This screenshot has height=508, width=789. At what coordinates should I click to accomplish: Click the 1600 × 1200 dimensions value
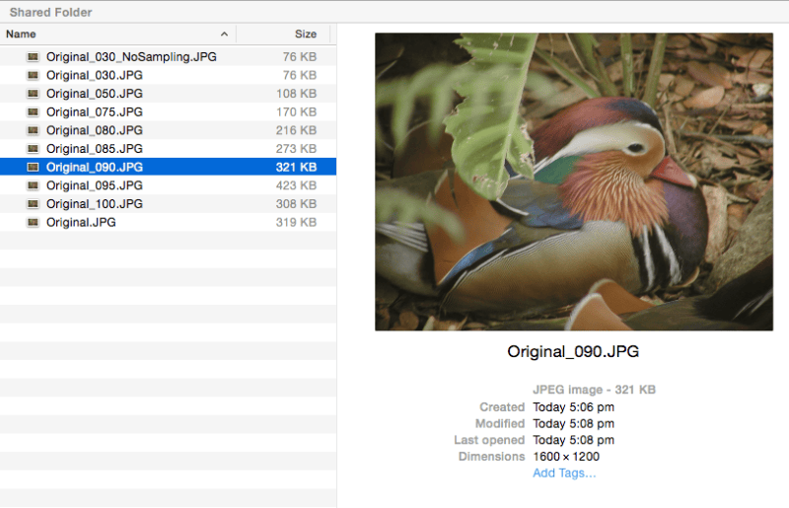click(566, 457)
